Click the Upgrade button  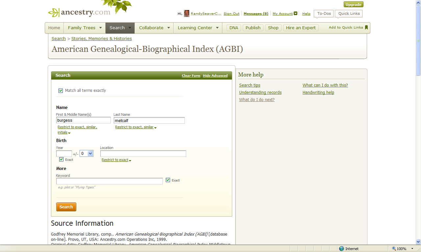point(354,5)
